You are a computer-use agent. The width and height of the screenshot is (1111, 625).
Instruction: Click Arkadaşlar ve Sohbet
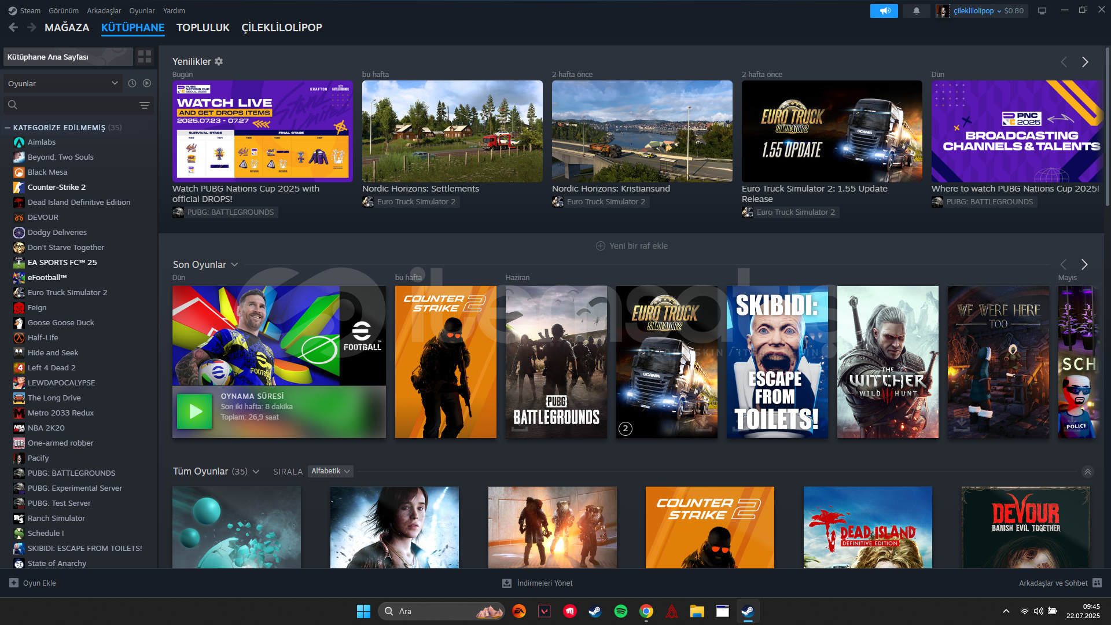[1053, 583]
